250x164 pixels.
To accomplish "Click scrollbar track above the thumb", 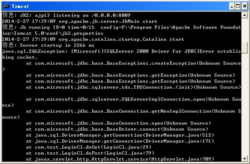I will (244, 30).
